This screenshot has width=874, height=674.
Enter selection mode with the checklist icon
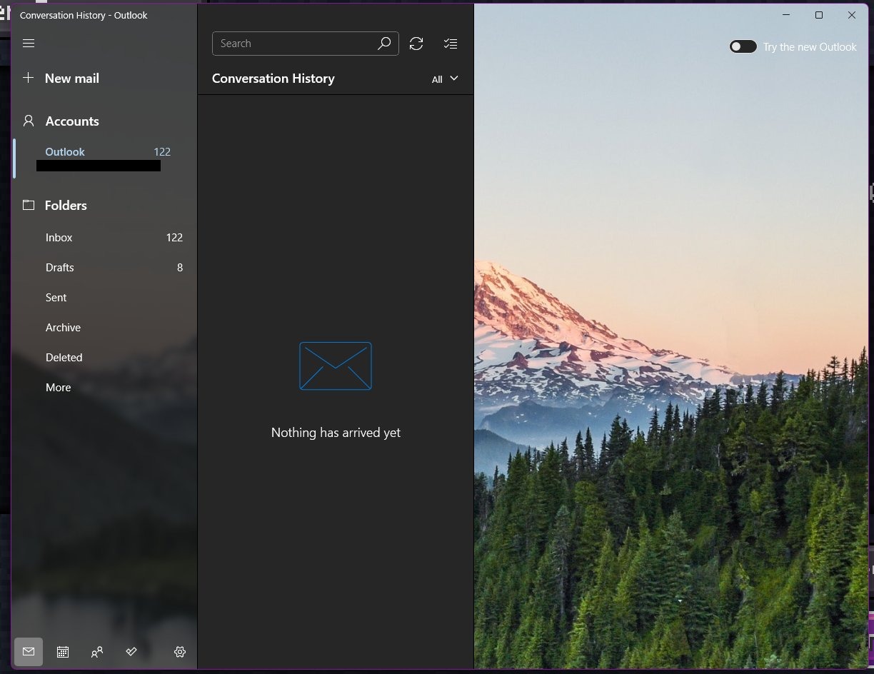450,44
